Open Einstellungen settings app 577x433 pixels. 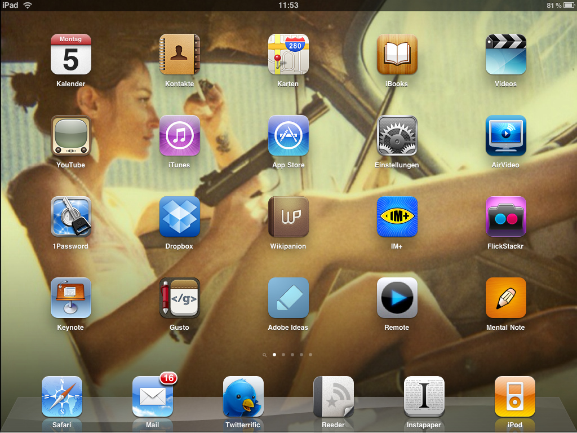point(397,136)
